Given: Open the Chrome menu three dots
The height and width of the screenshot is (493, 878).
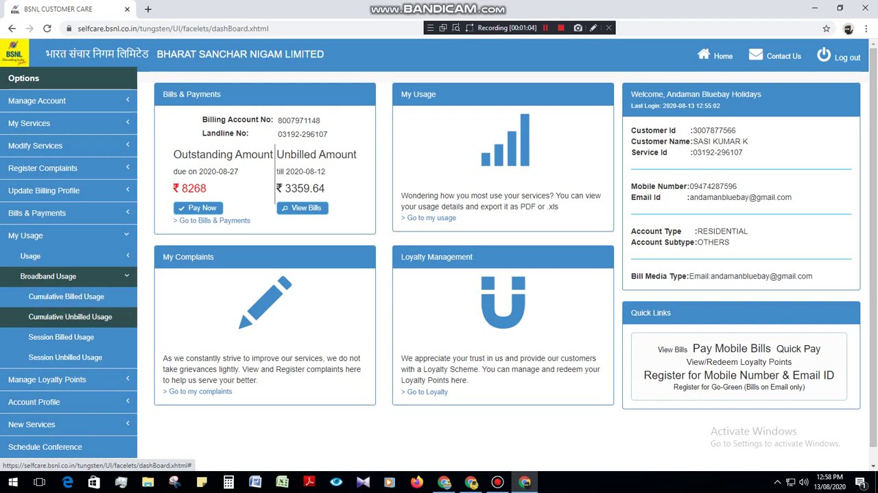Looking at the screenshot, I should (866, 29).
